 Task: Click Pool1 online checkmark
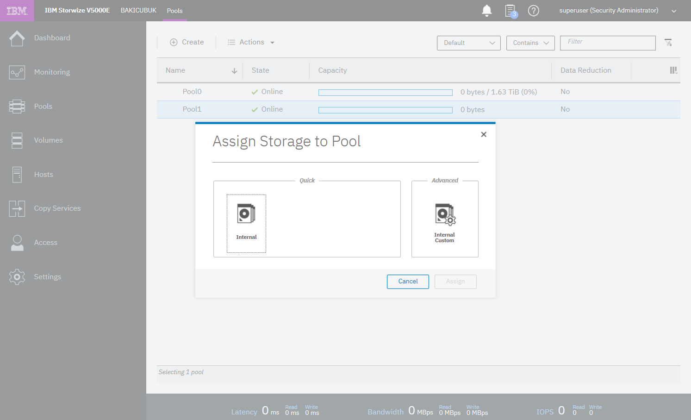255,110
